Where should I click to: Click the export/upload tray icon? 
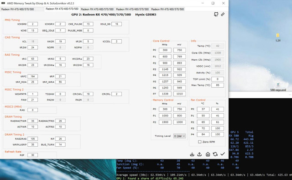pos(199,154)
